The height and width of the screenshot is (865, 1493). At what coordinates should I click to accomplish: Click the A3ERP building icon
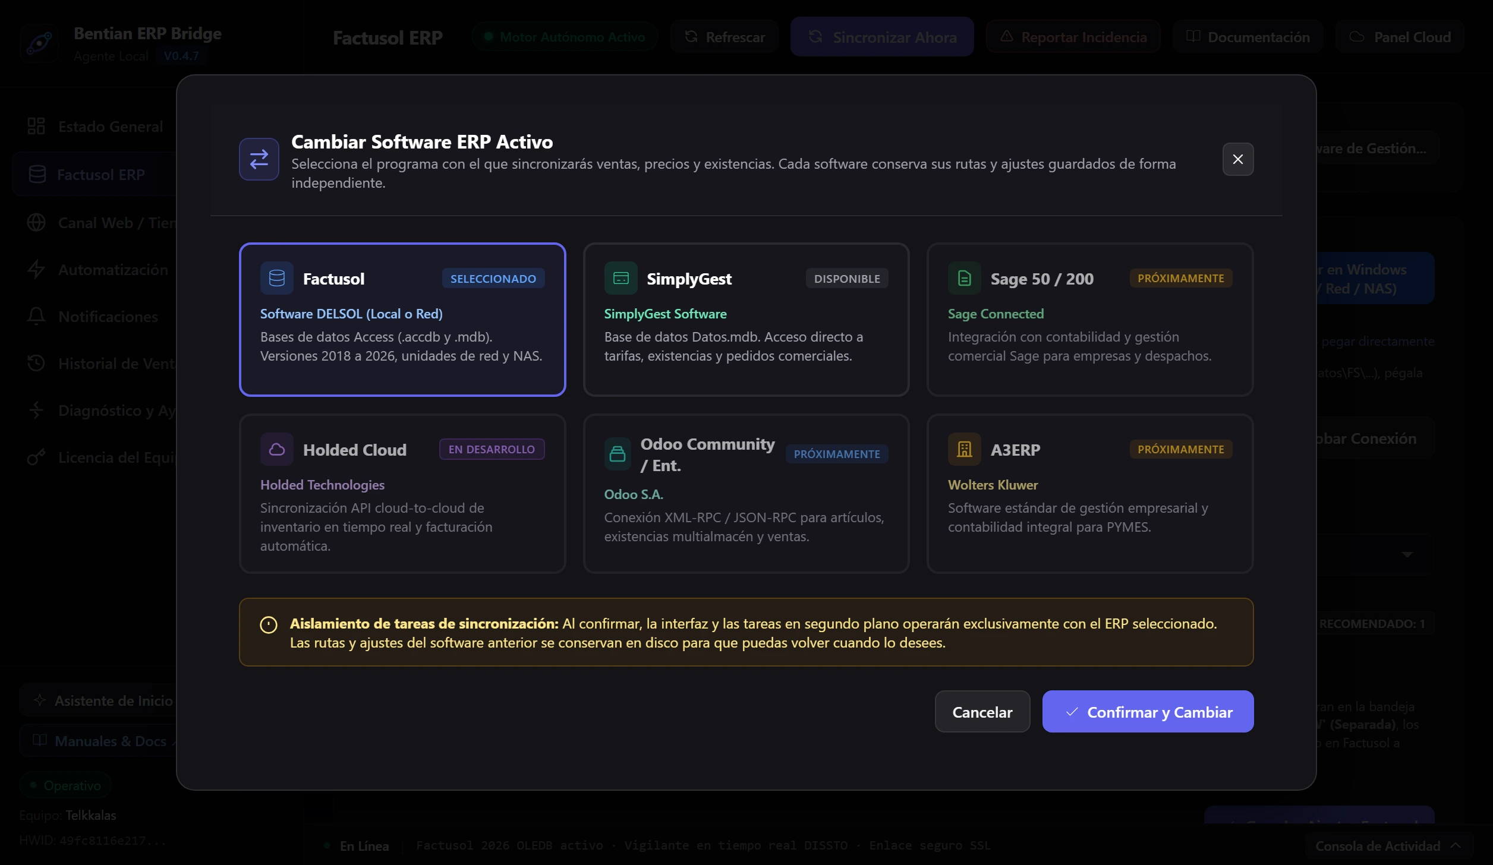coord(964,449)
